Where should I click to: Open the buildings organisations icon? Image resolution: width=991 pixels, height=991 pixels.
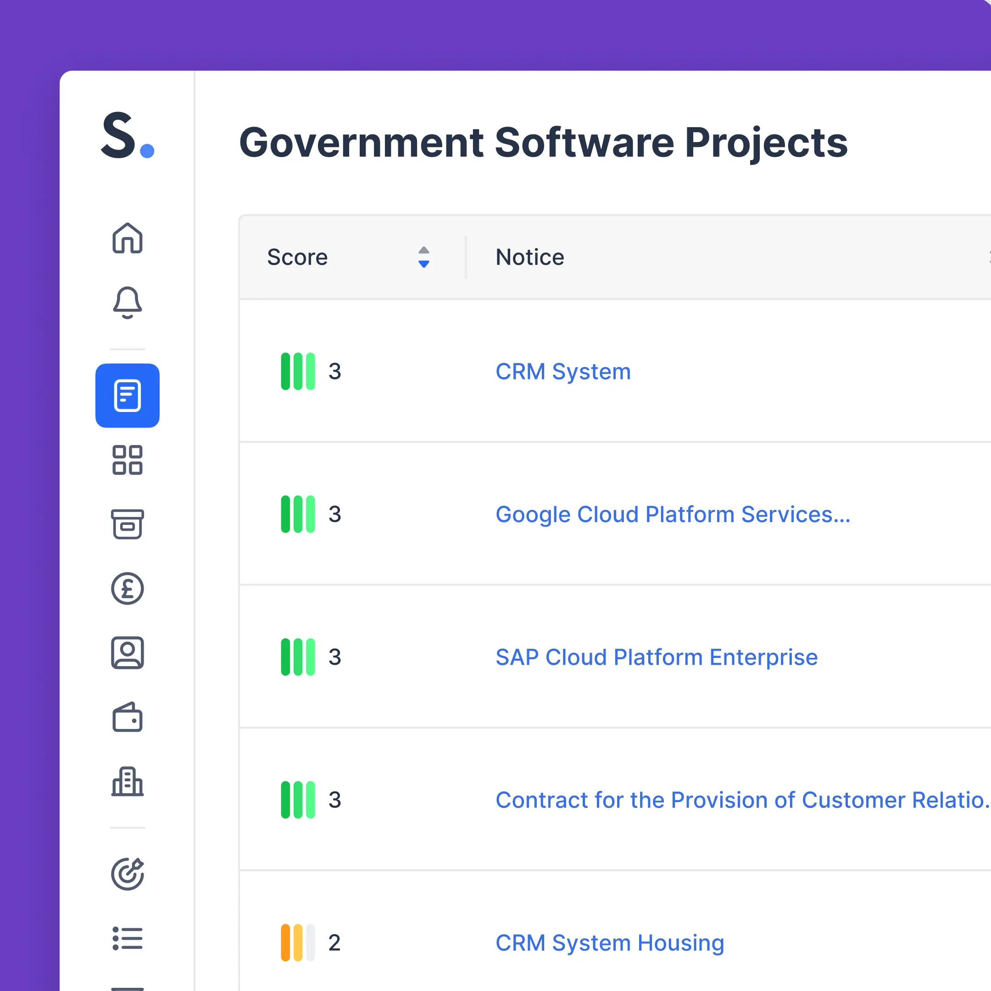point(127,781)
